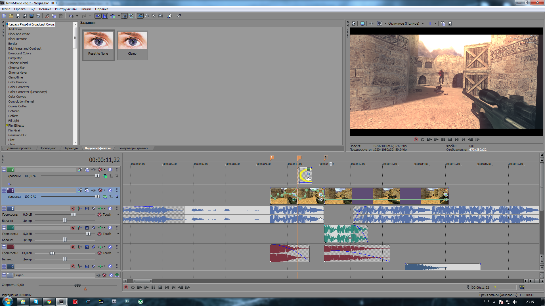
Task: Toggle Automatic Crossfades in the toolbar
Action: click(x=105, y=16)
